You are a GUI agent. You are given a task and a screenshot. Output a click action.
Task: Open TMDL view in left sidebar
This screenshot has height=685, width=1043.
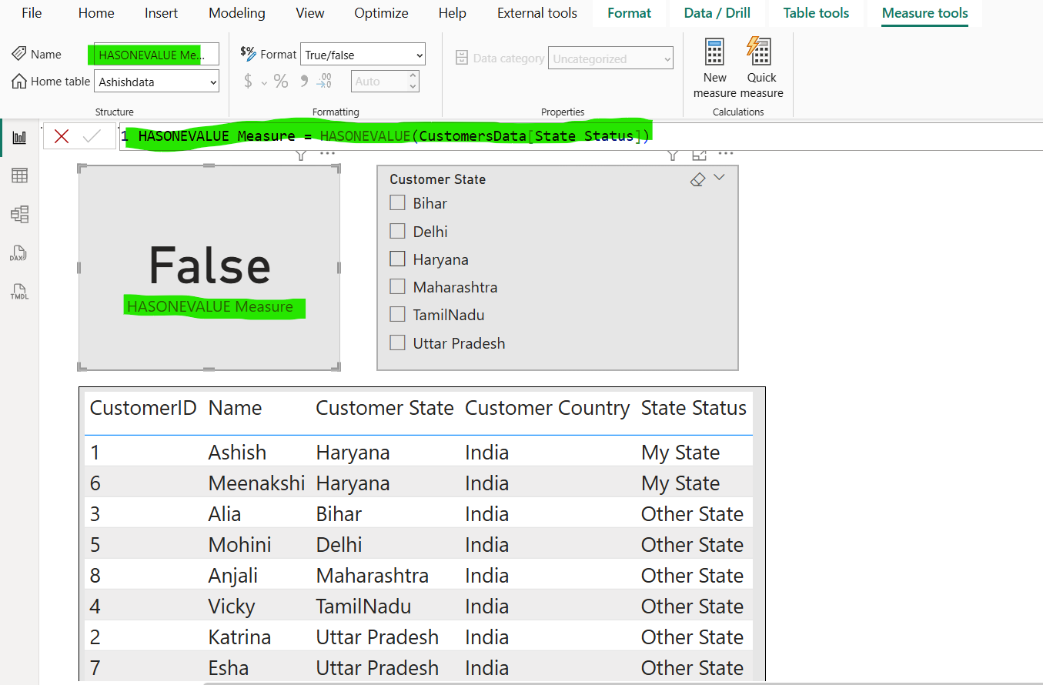[x=19, y=292]
